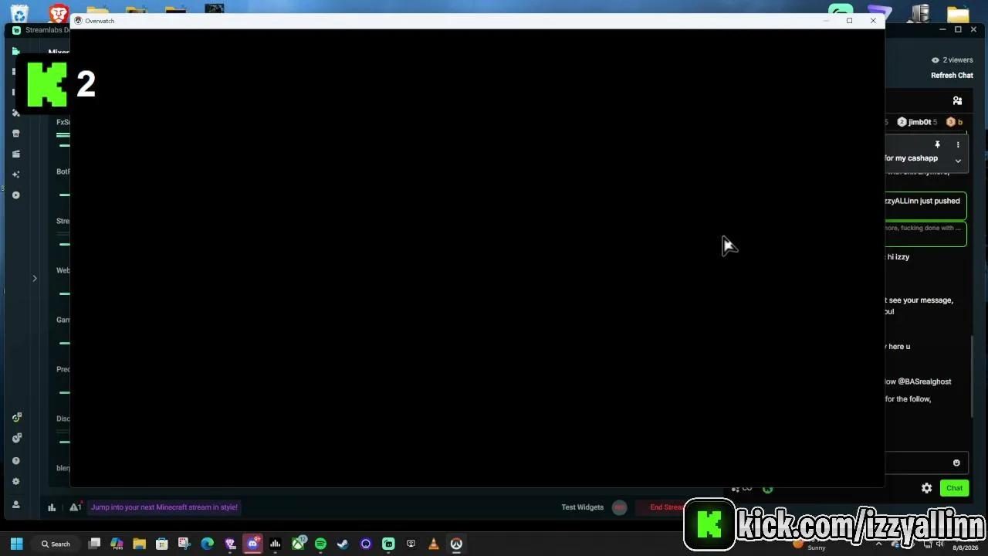
Task: Click the @BASrealghost mention in chat
Action: coord(925,381)
